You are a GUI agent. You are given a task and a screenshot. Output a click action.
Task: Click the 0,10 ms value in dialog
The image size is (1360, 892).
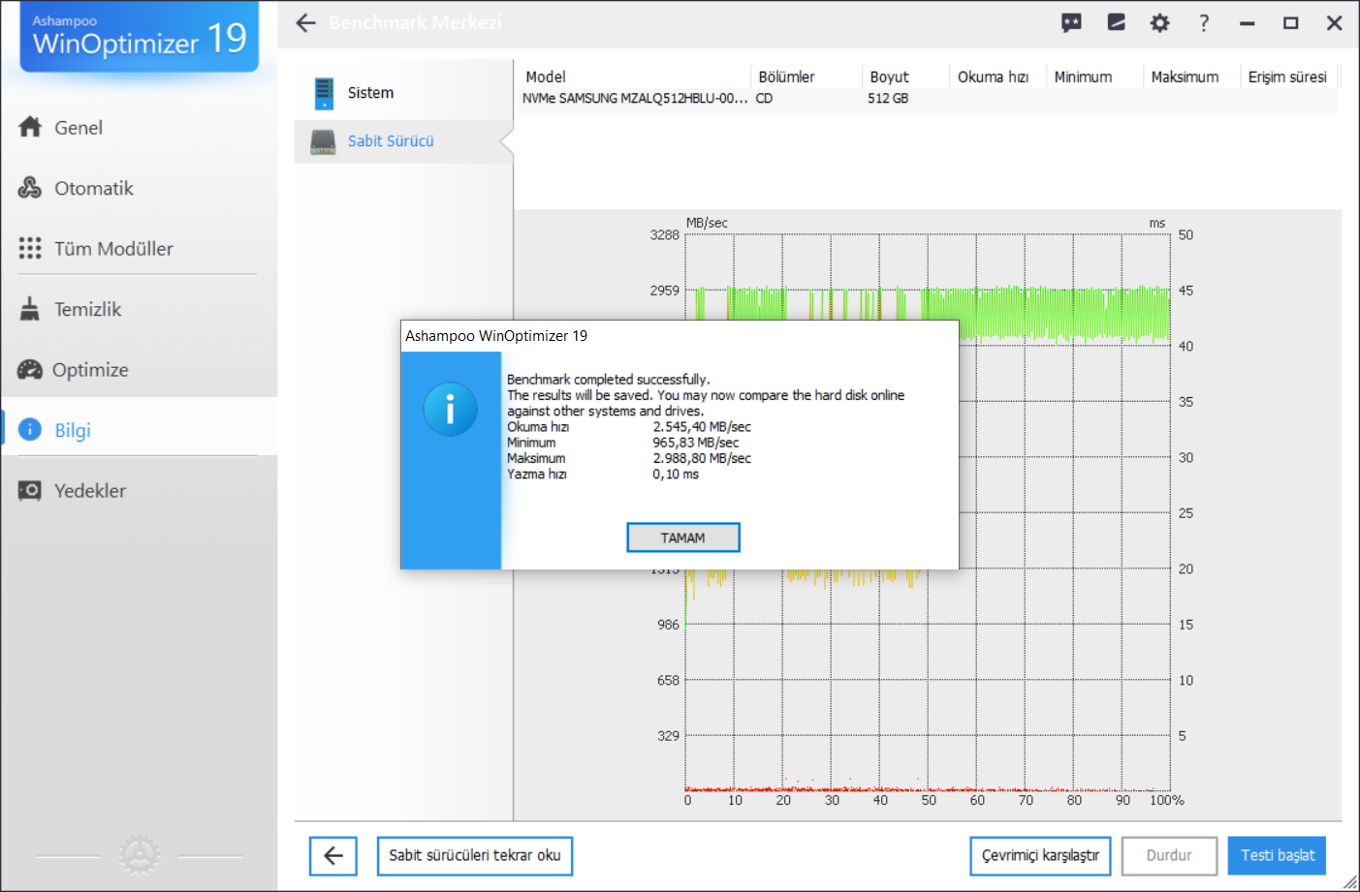(676, 474)
